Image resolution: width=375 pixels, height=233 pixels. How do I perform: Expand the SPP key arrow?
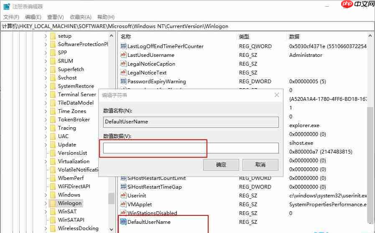[46, 53]
